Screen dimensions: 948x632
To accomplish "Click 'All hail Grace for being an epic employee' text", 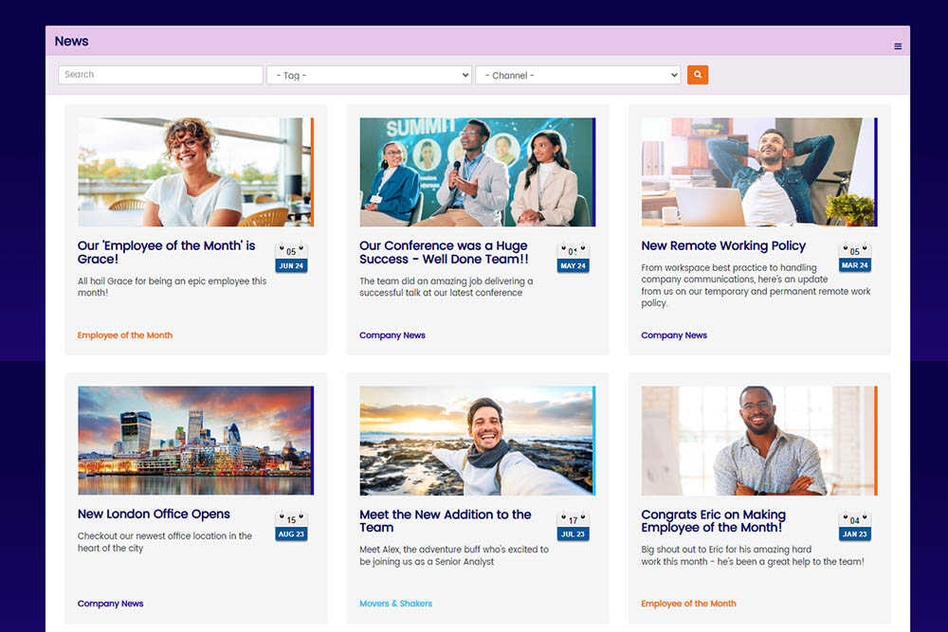I will tap(172, 287).
